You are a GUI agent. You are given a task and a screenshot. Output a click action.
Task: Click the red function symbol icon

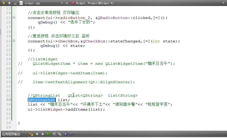[x=73, y=3]
